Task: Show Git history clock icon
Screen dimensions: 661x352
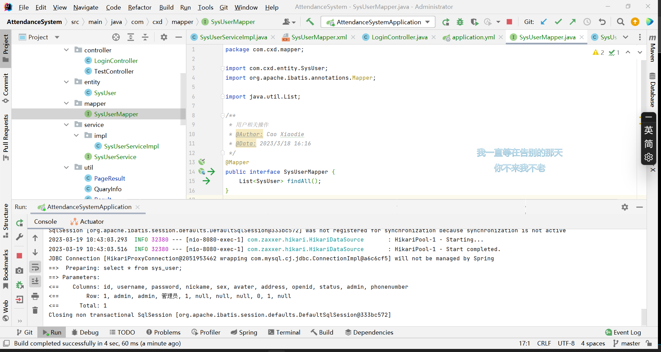Action: (587, 22)
